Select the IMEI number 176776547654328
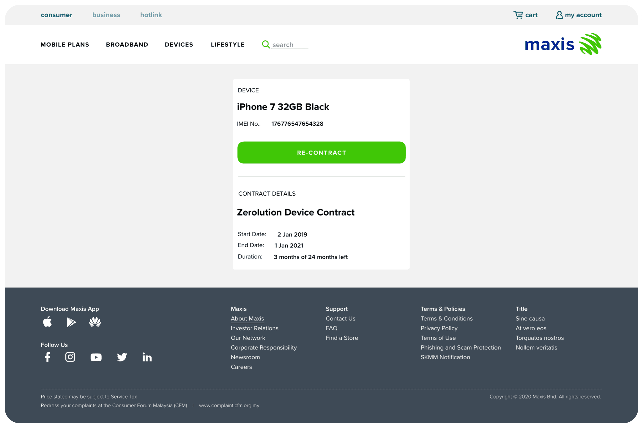This screenshot has height=428, width=643. pos(297,124)
